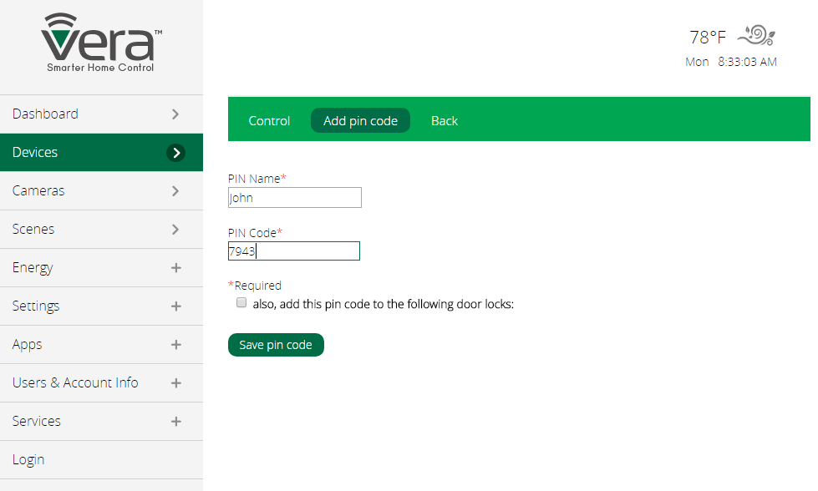
Task: Click into the PIN Code field
Action: point(294,251)
